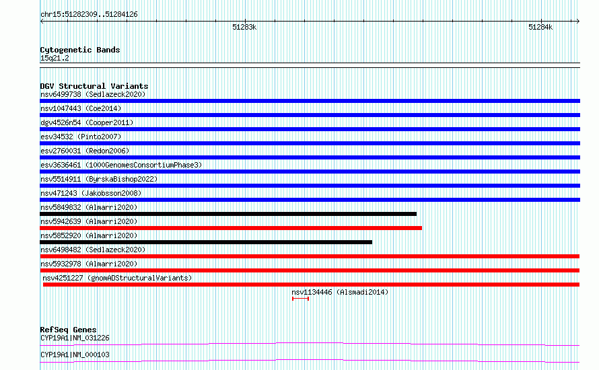
Task: Click black bar for nsv5852920
Action: pyautogui.click(x=206, y=242)
